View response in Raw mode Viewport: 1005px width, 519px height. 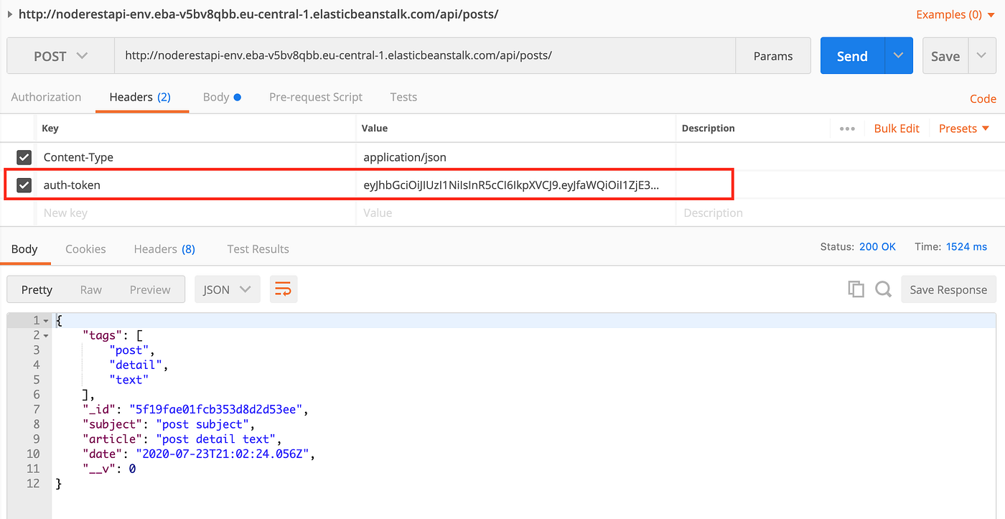coord(90,289)
